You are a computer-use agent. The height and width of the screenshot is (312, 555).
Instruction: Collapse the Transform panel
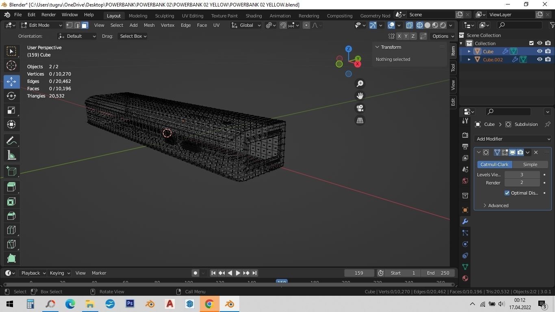[x=388, y=47]
